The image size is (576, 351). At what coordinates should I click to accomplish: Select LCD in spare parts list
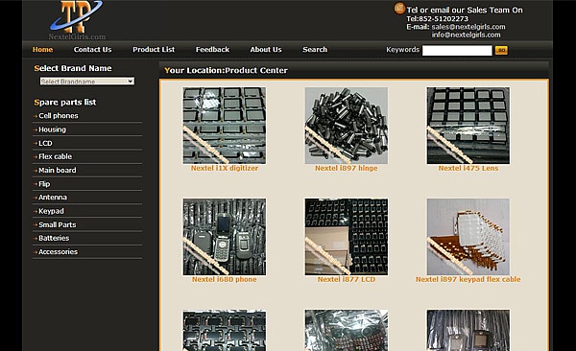tap(45, 143)
